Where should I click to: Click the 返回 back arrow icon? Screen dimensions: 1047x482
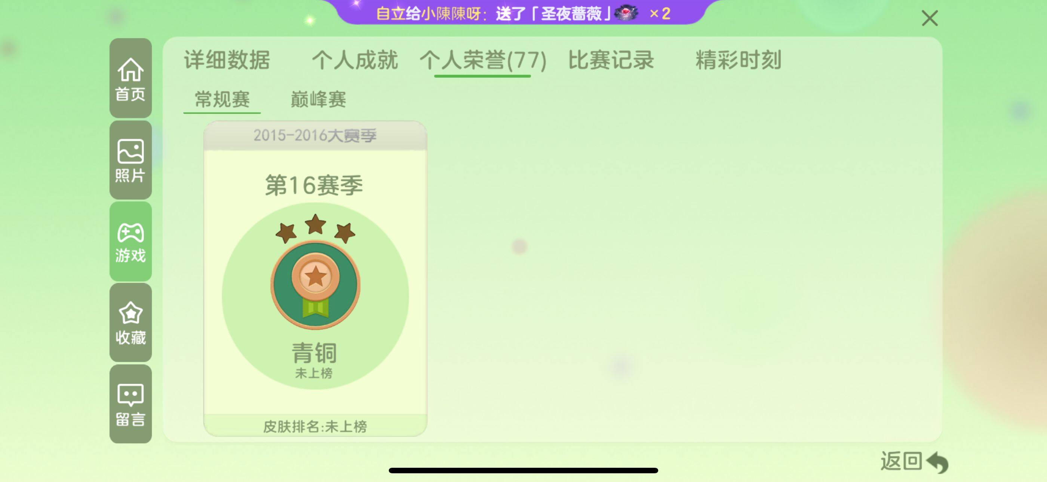[937, 462]
